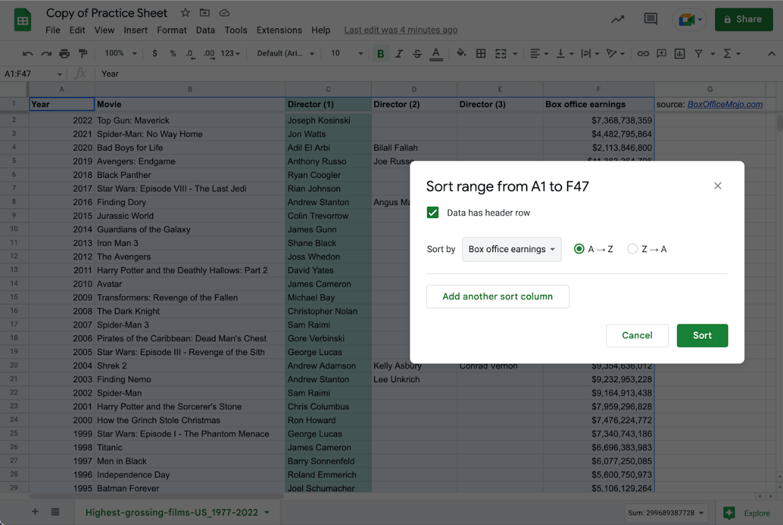Click the Paint format tool
The width and height of the screenshot is (783, 525).
tap(83, 53)
